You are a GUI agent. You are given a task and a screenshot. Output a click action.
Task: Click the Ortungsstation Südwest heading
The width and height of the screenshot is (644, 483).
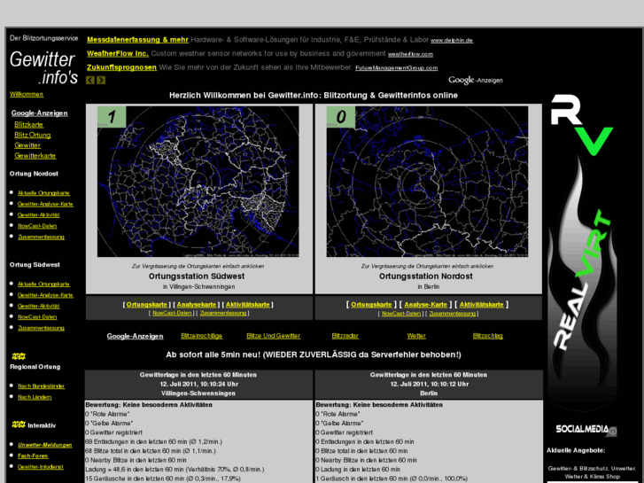(x=197, y=277)
